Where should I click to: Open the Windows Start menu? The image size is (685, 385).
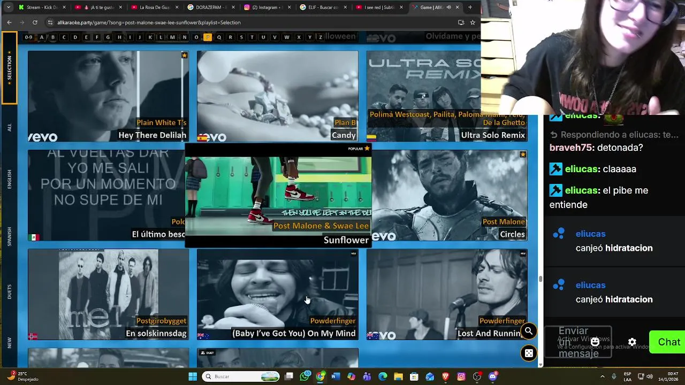pos(193,376)
